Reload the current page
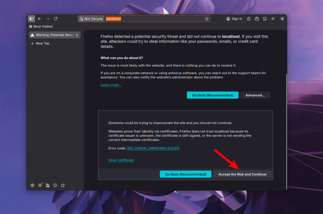Screen dimensions: 323x214 click(x=56, y=19)
